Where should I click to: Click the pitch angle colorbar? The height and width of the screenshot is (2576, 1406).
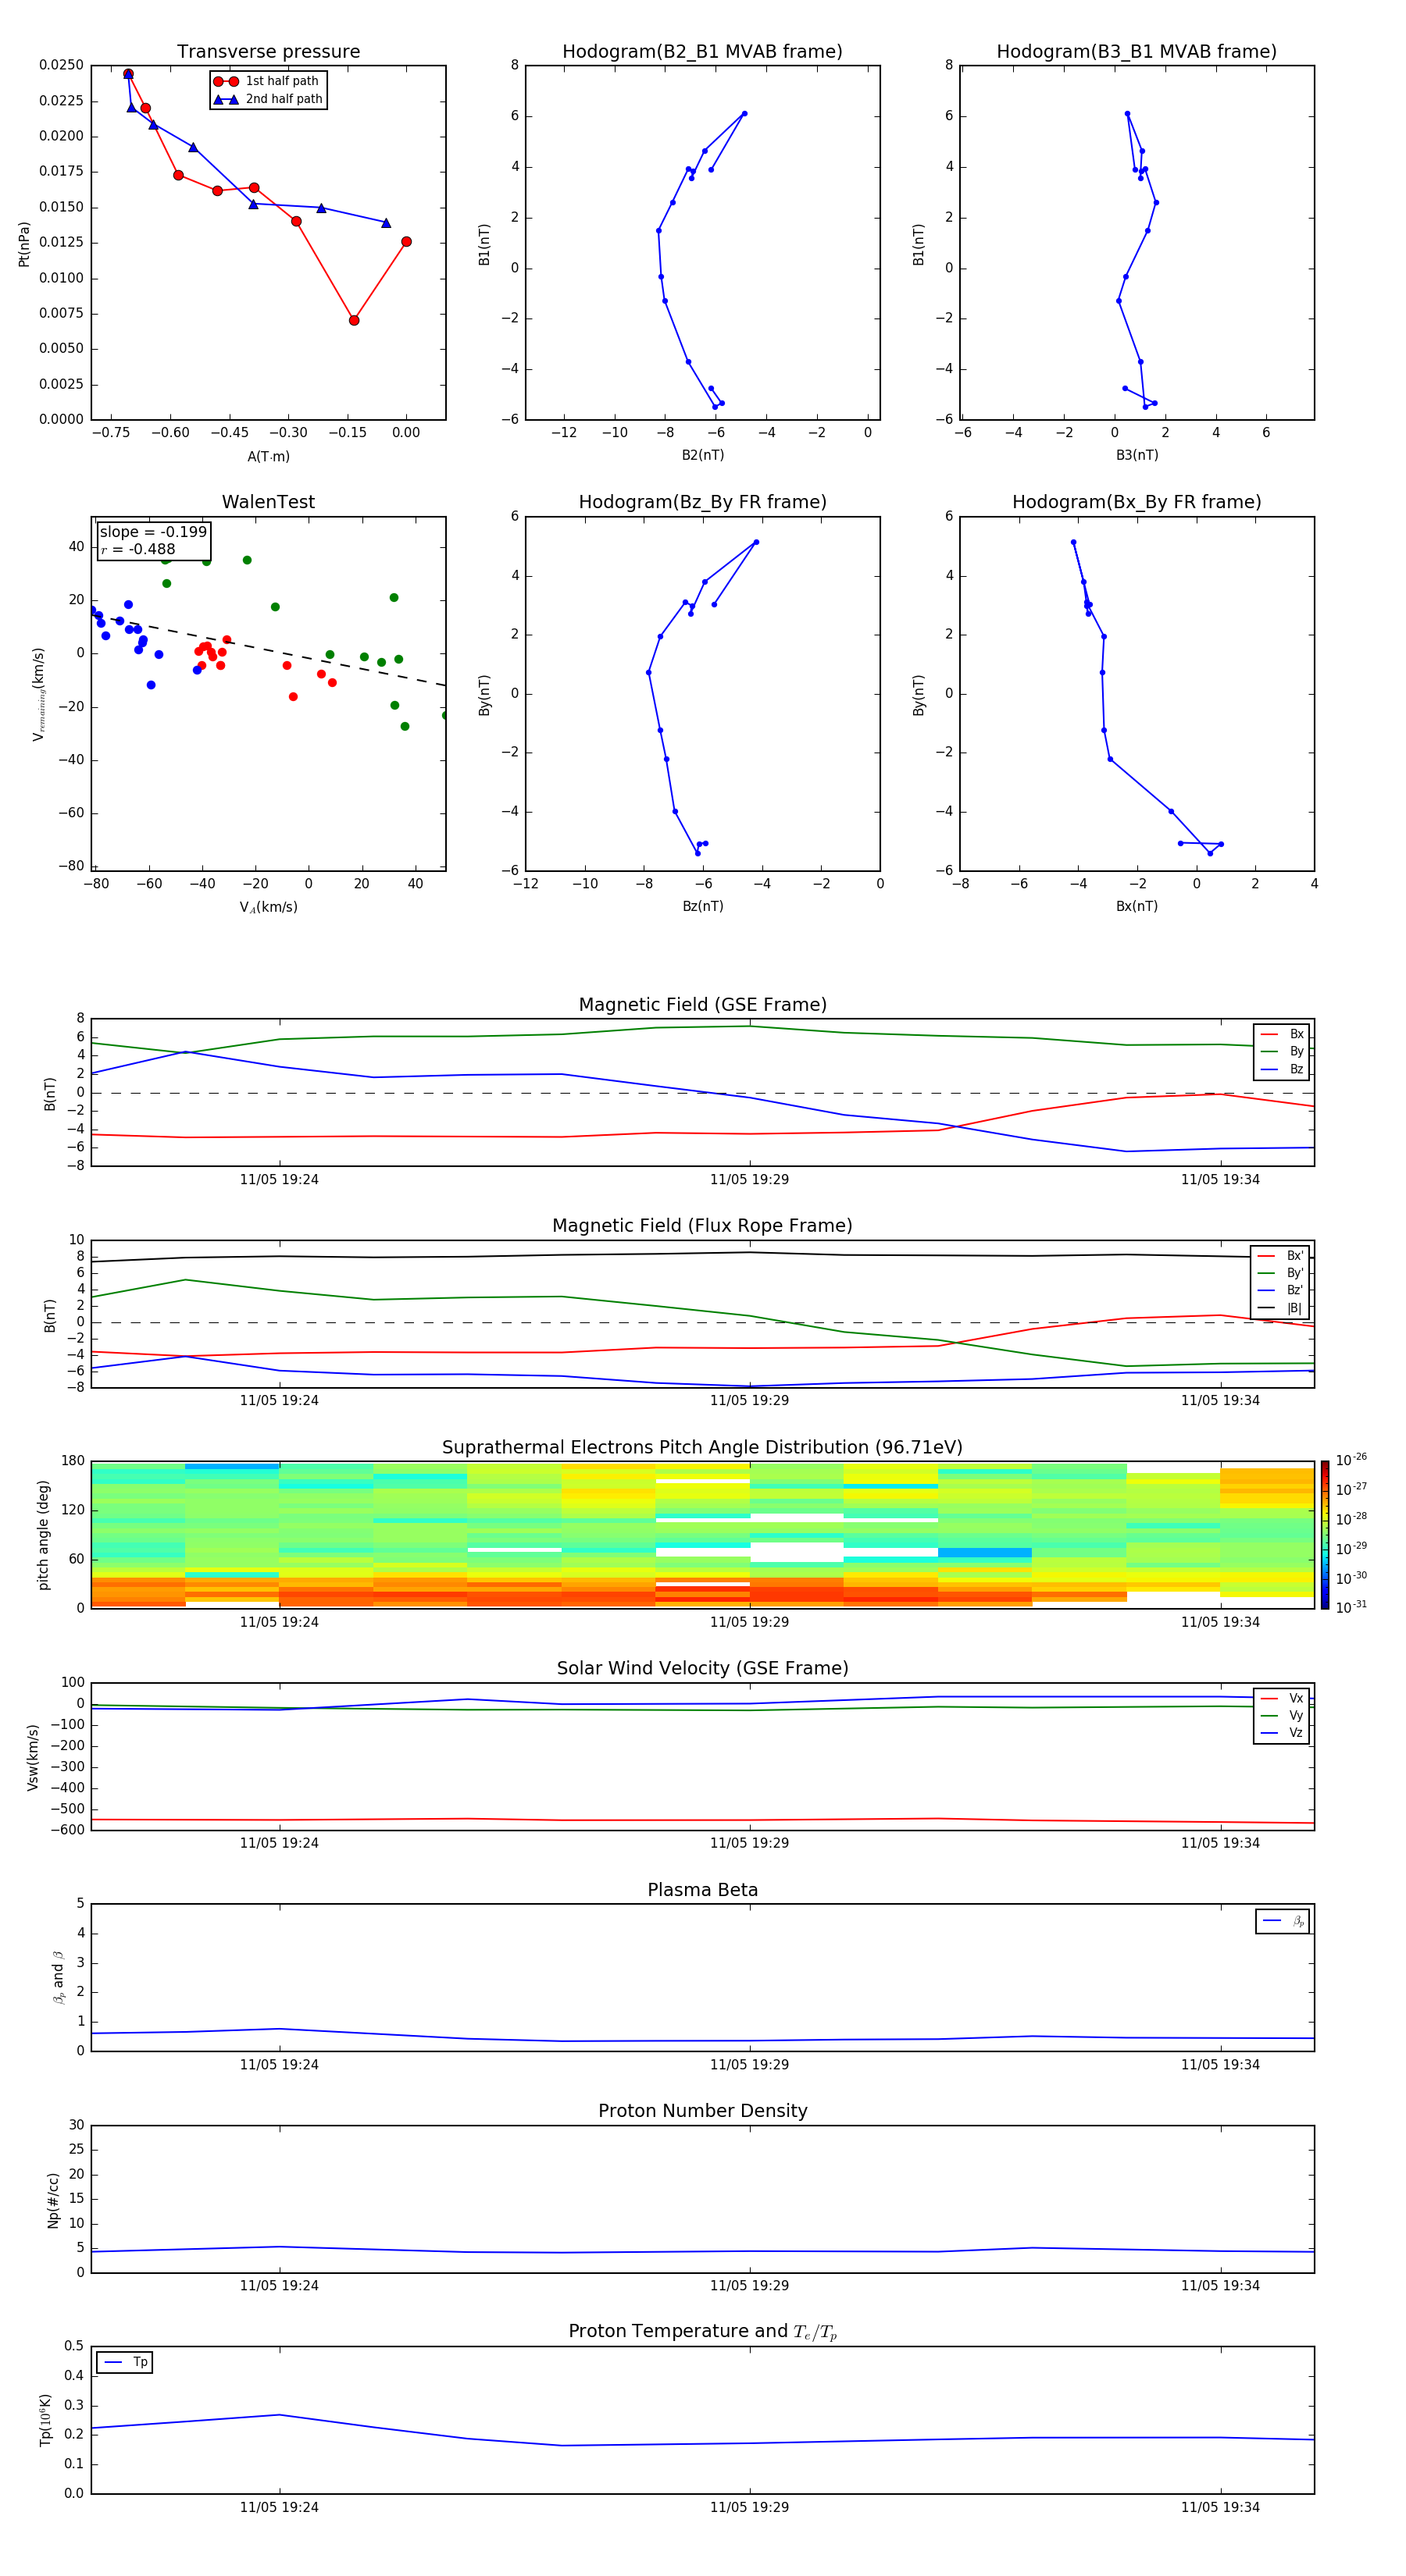coord(1325,1535)
